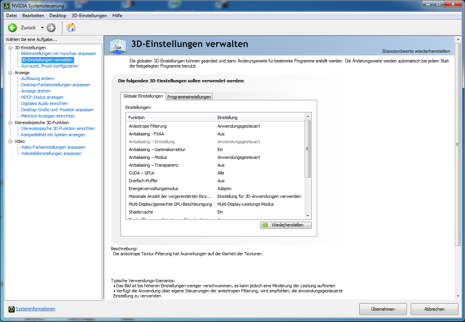
Task: Click the Übernehmen button
Action: click(x=383, y=309)
